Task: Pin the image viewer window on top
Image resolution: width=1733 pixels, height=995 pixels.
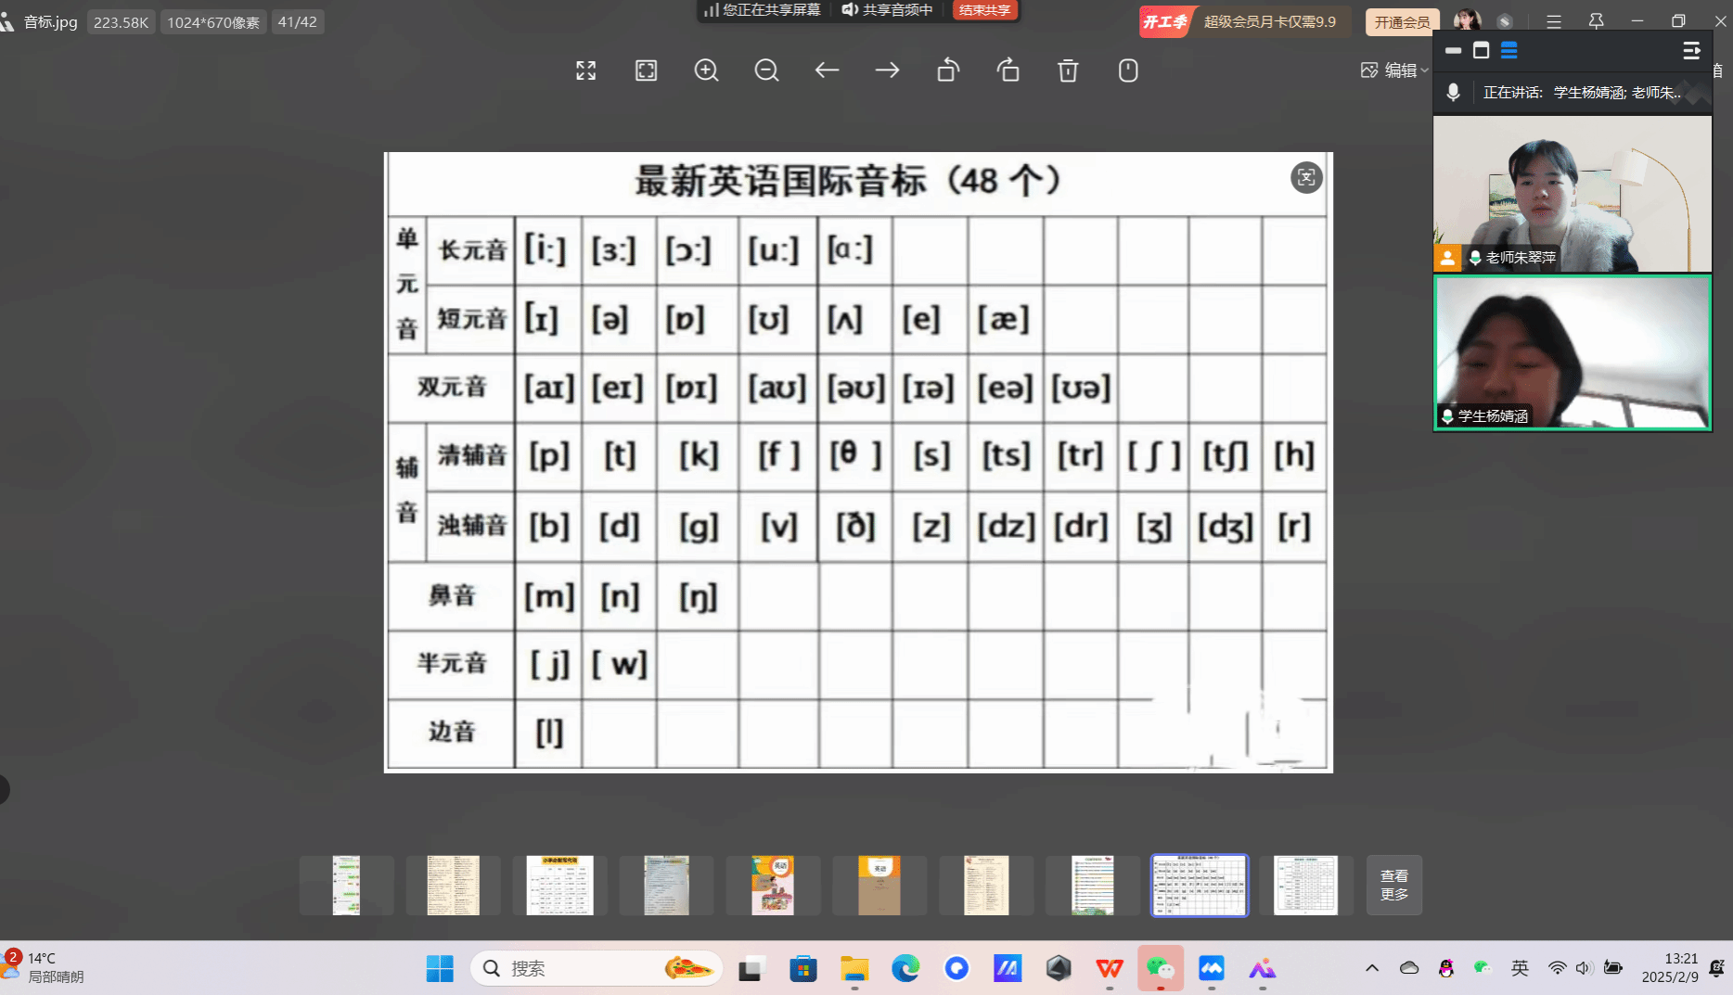Action: click(x=1596, y=21)
